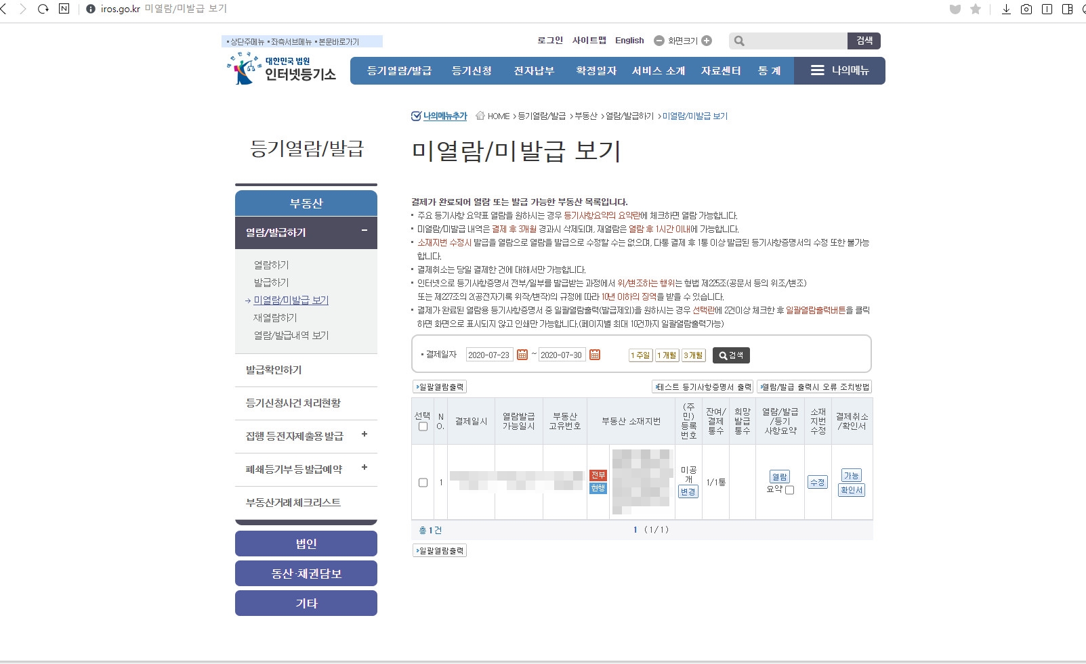Set date range to 1개월

pos(667,355)
